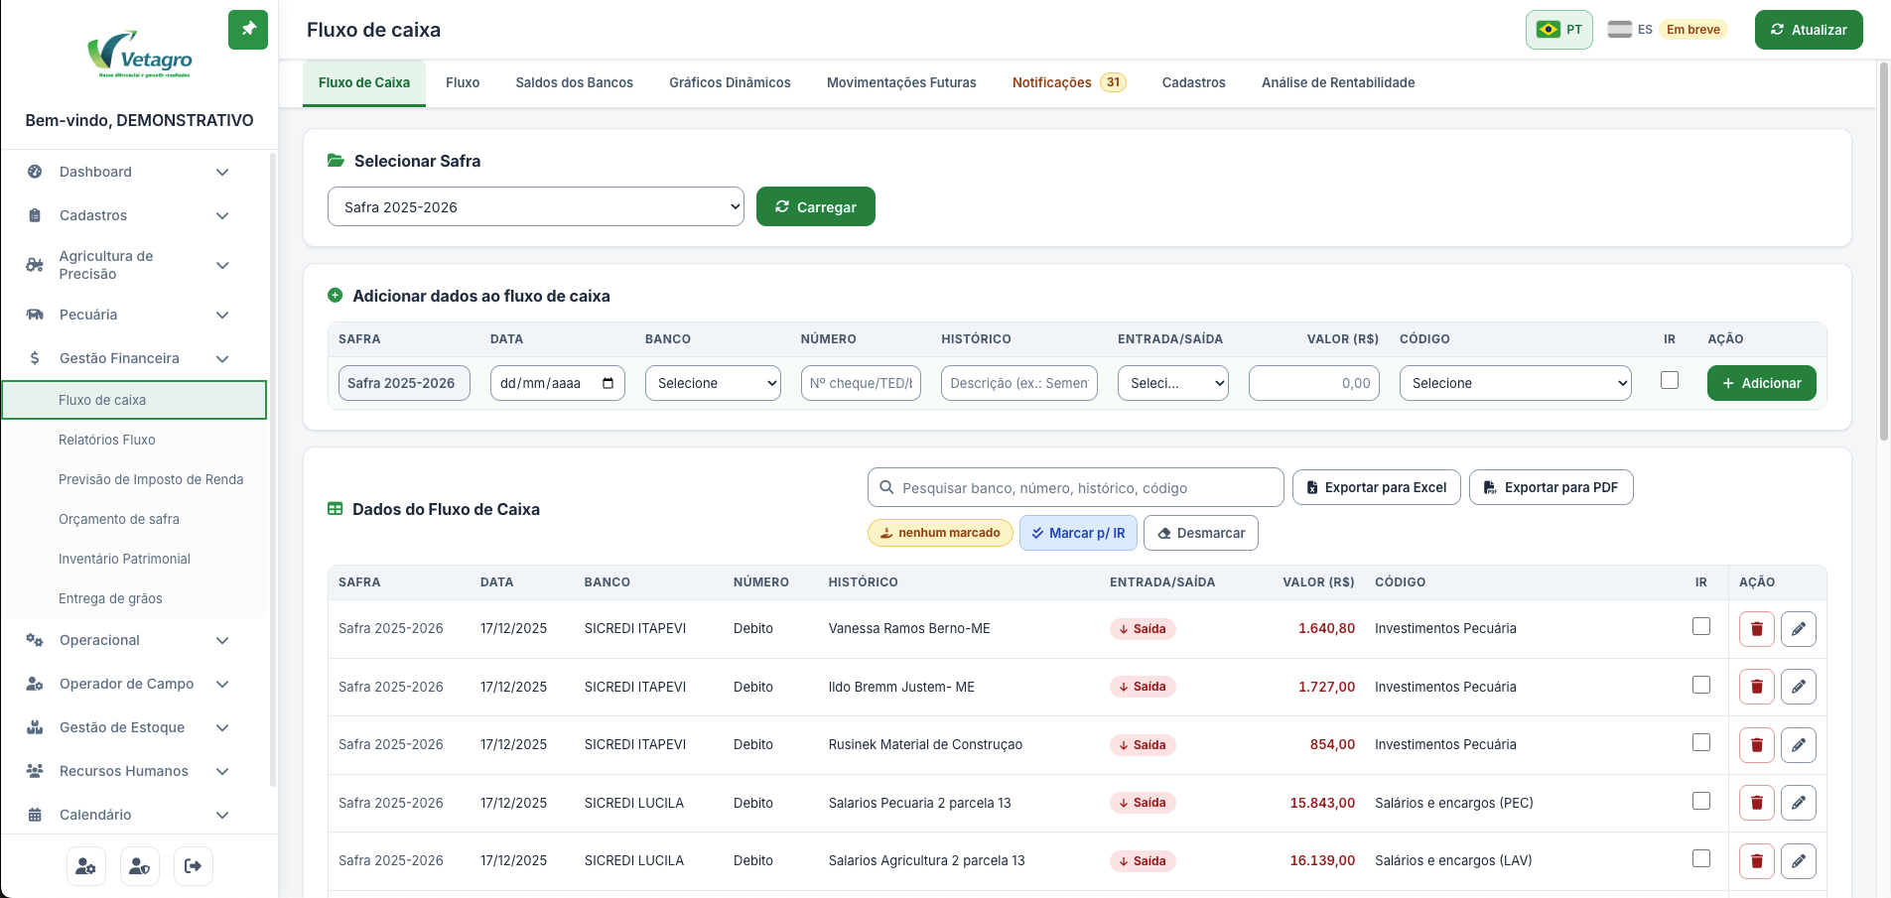Click Marcar p/ IR button
1891x898 pixels.
click(x=1078, y=533)
